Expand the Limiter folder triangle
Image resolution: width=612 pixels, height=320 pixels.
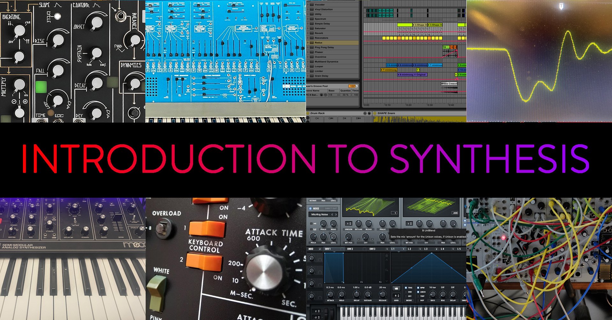[x=308, y=71]
